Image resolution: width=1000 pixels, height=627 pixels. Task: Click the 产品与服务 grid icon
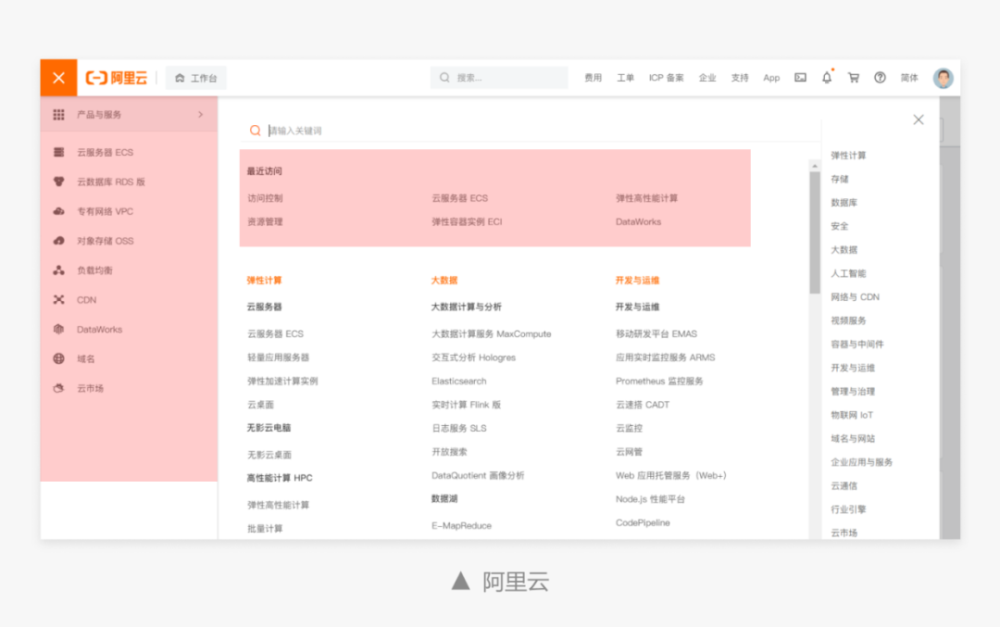(58, 115)
